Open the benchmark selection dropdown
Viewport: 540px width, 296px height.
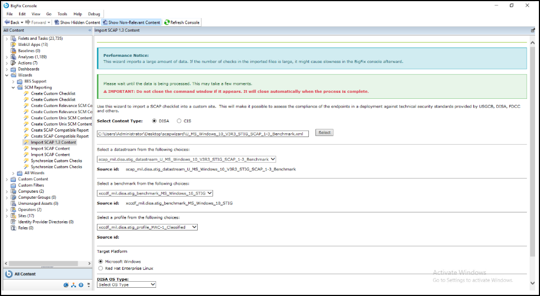[x=155, y=193]
